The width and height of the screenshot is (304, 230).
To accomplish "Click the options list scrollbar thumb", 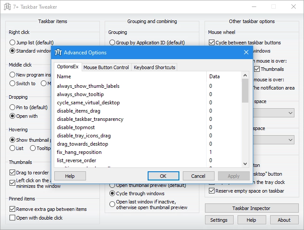I will click(245, 90).
